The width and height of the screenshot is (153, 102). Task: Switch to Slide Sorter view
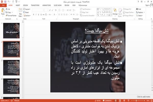click(120, 101)
